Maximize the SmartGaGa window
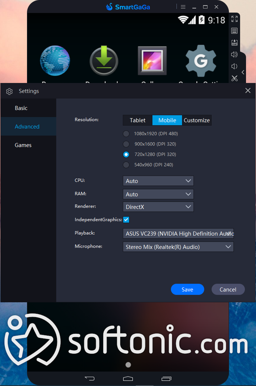The image size is (256, 386). pos(205,7)
